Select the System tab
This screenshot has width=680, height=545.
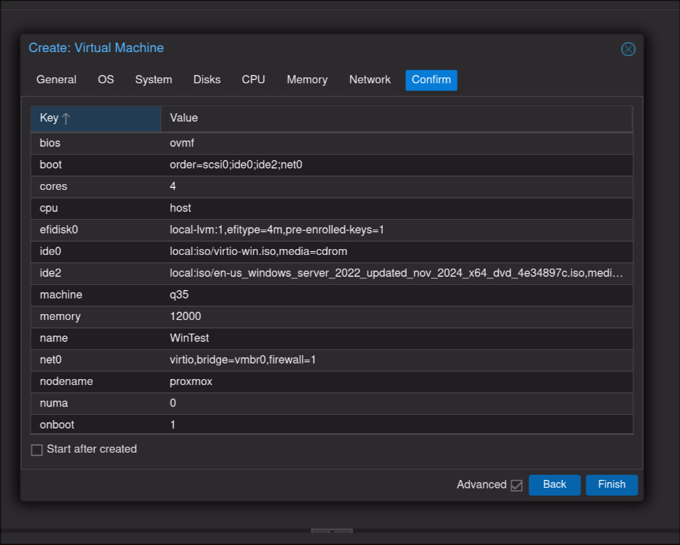coord(153,80)
